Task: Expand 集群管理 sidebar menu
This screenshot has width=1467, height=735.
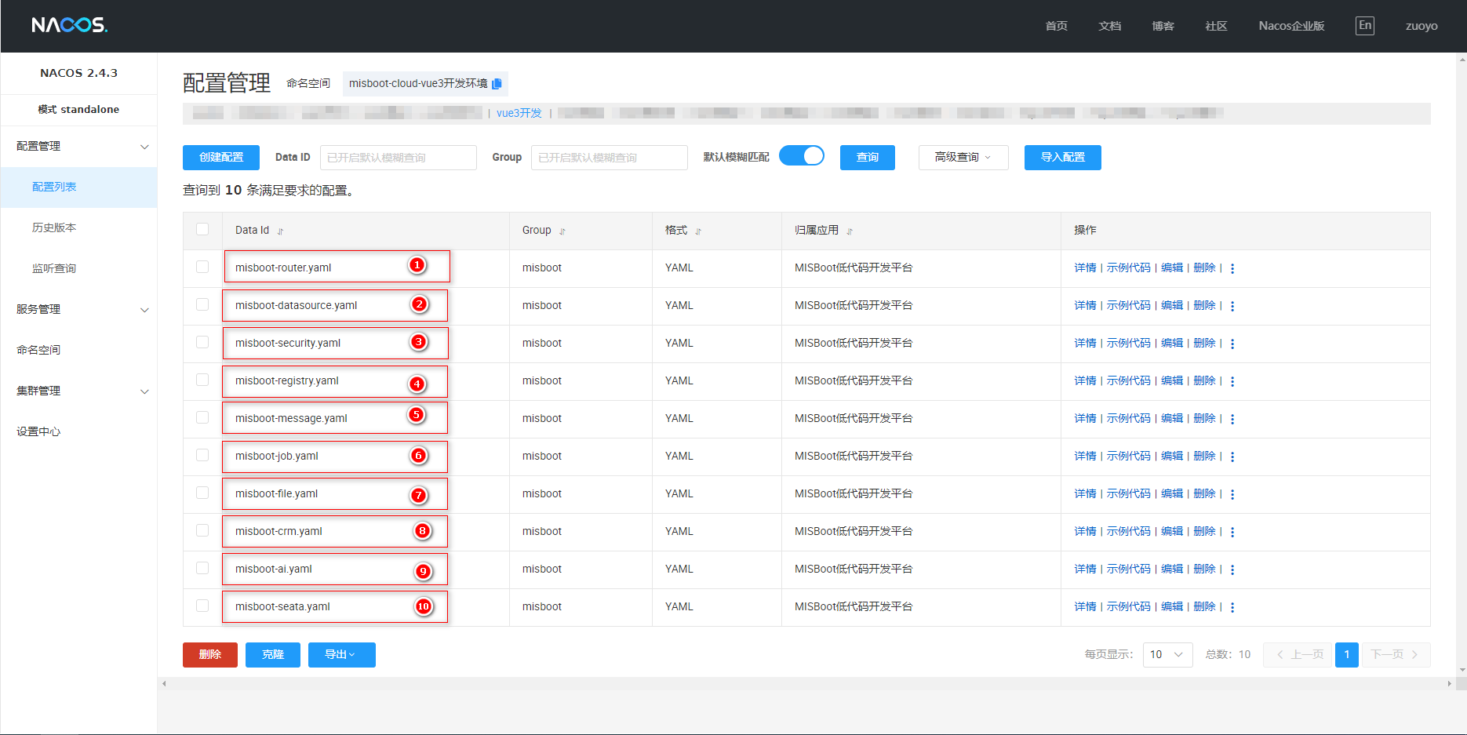Action: pos(78,391)
